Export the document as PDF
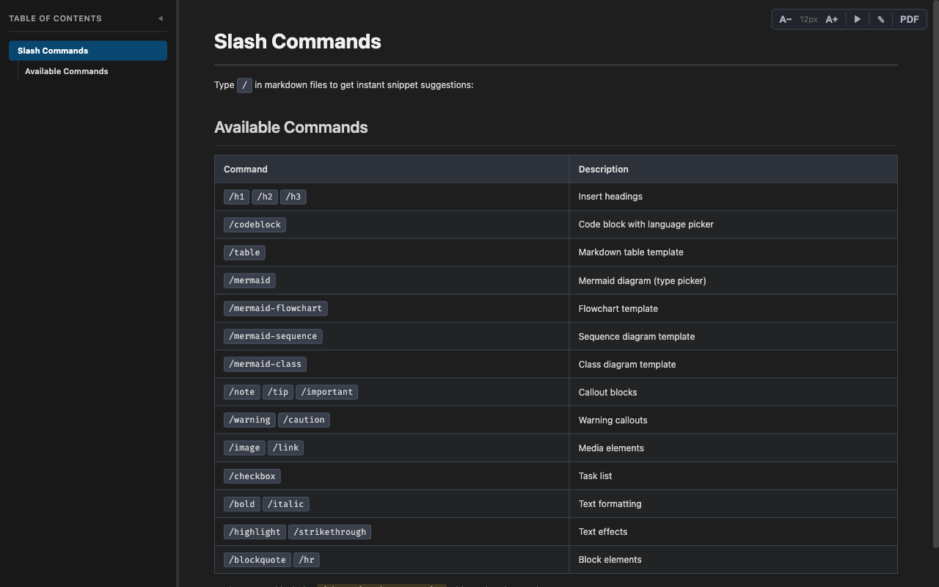Image resolution: width=939 pixels, height=587 pixels. click(x=909, y=19)
